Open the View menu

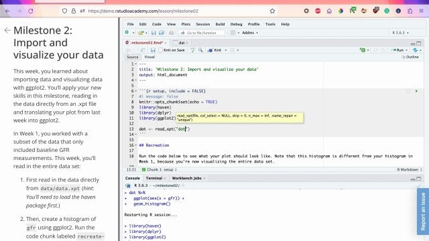tap(172, 24)
